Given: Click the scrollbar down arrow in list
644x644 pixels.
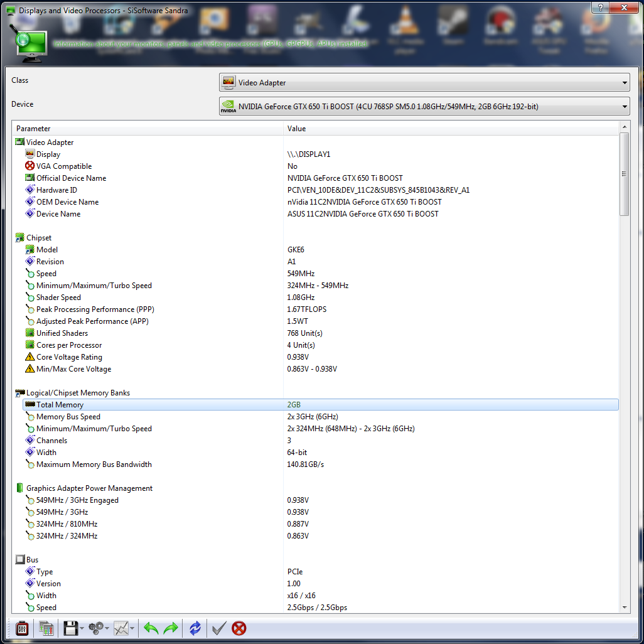Looking at the screenshot, I should 625,607.
